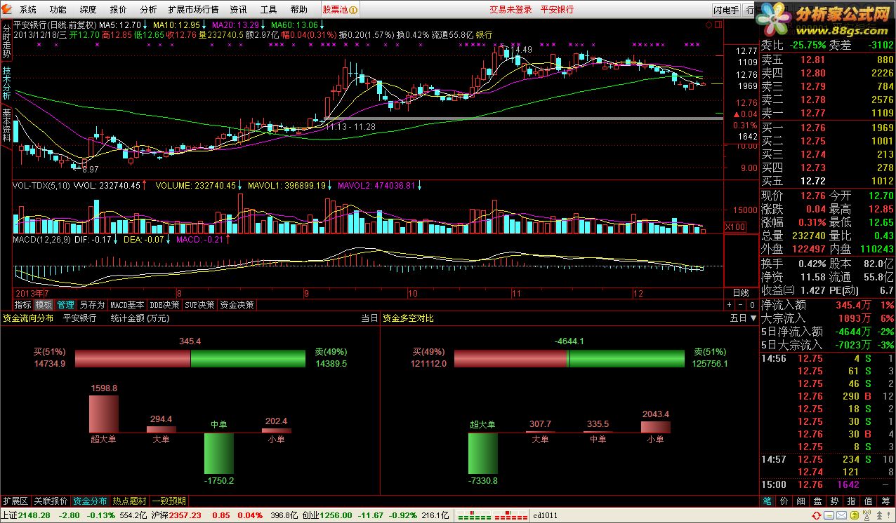Click the antenna signal status icon
The image size is (896, 523).
pyautogui.click(x=867, y=516)
